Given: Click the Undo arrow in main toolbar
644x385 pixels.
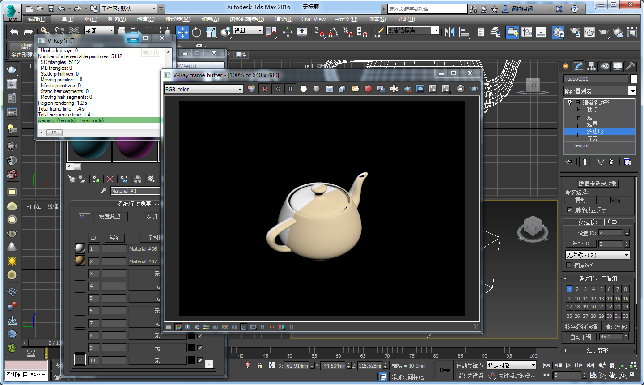Looking at the screenshot, I should 14,32.
